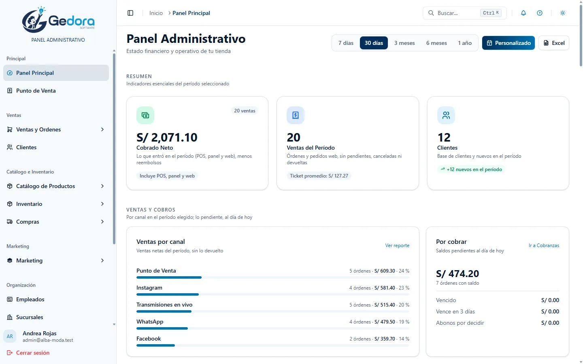Click the Punto de Venta sidebar icon
583x364 pixels.
10,91
